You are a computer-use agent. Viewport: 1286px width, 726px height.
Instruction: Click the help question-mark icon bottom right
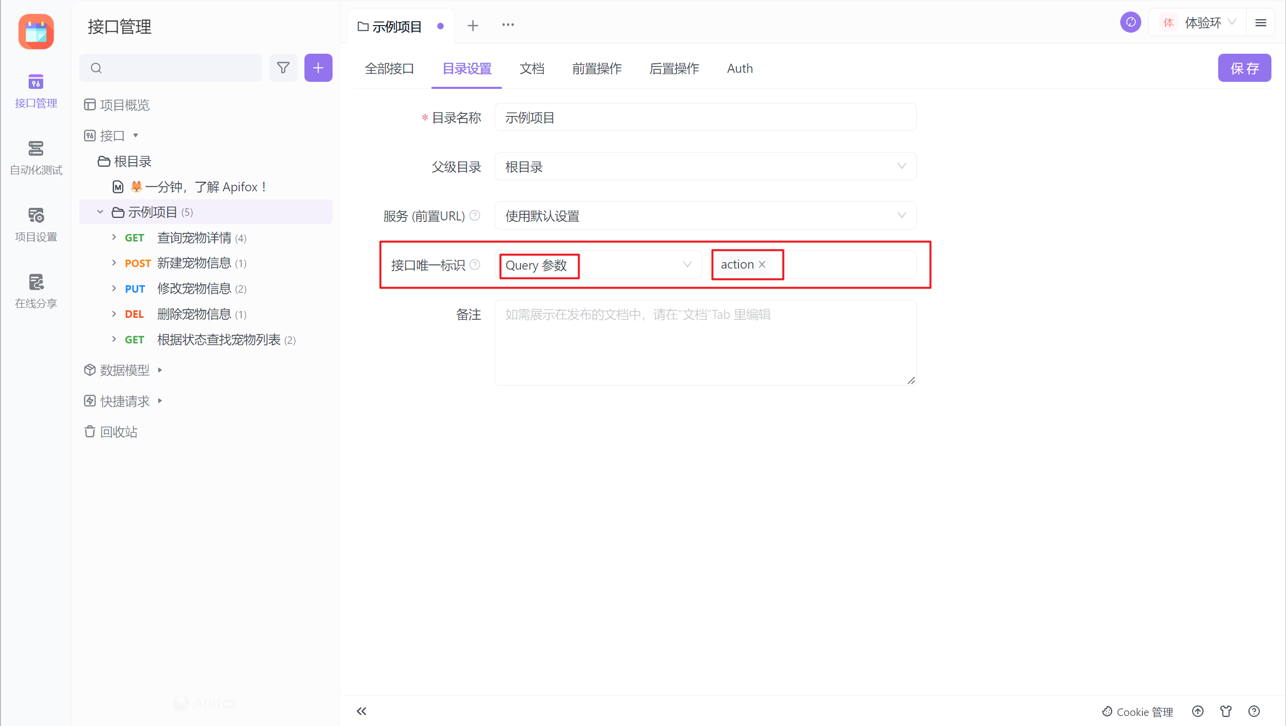click(x=1254, y=711)
